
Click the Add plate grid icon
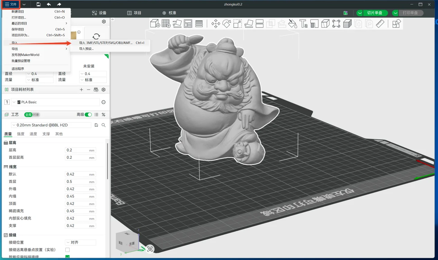[x=166, y=24]
